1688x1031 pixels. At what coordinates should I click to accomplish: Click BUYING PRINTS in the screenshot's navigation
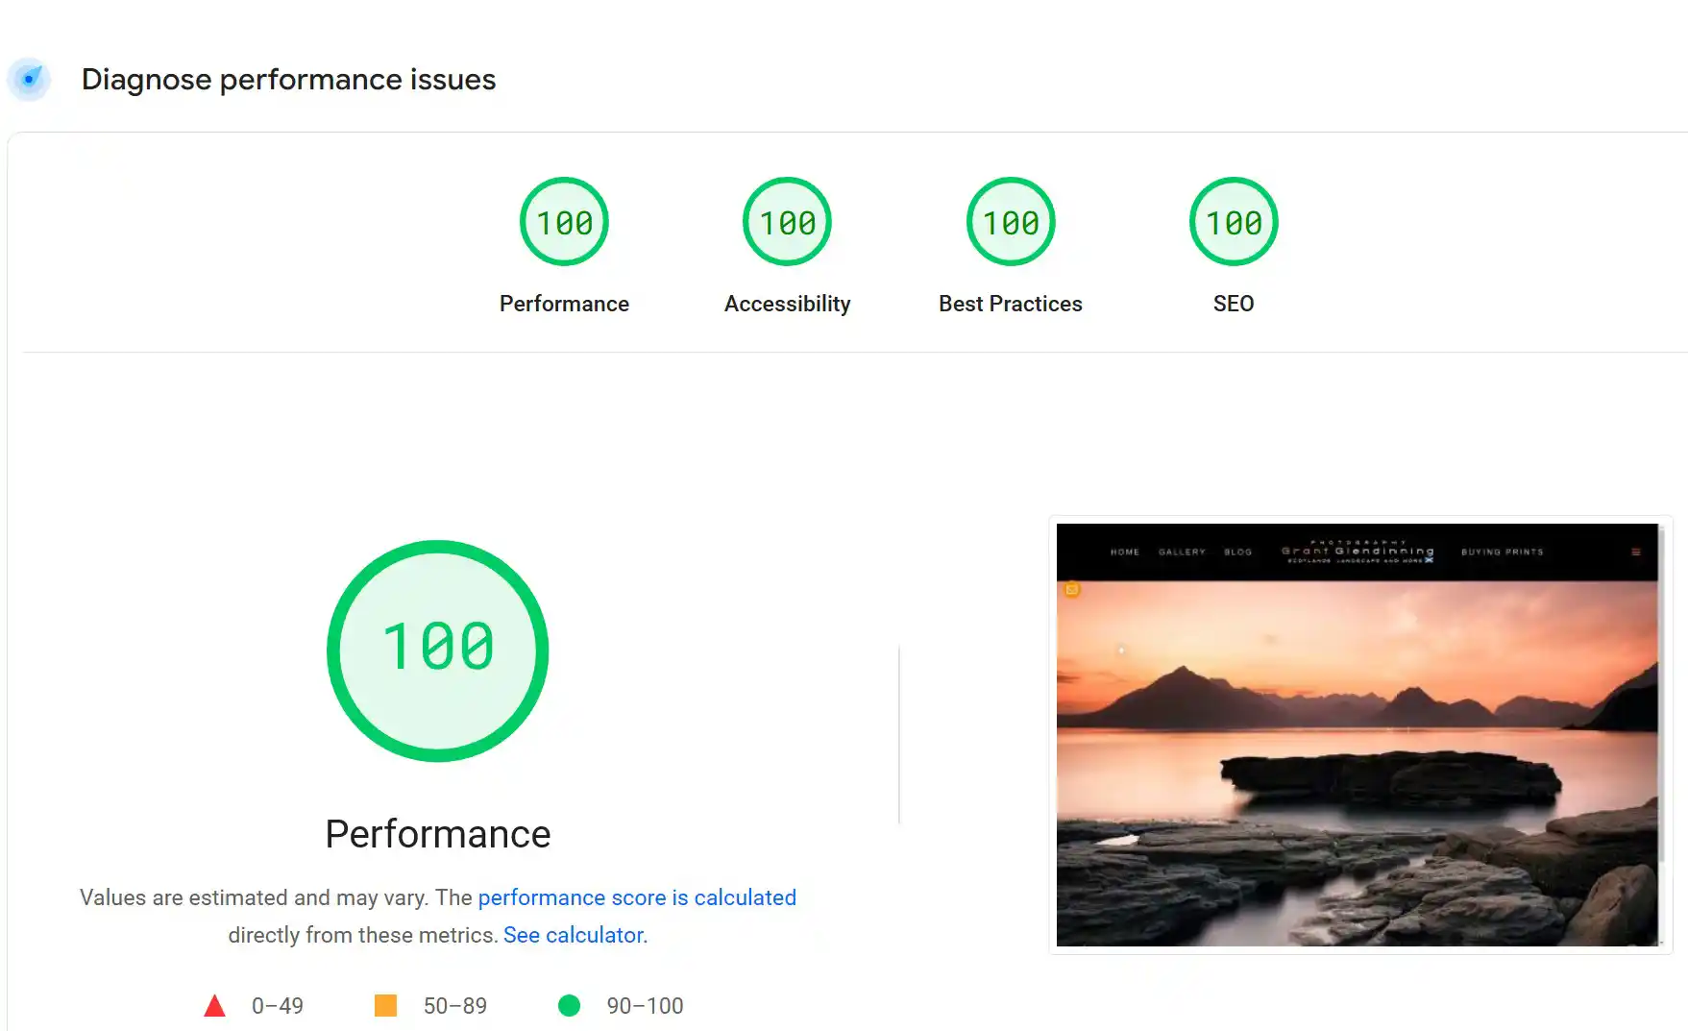click(1502, 552)
